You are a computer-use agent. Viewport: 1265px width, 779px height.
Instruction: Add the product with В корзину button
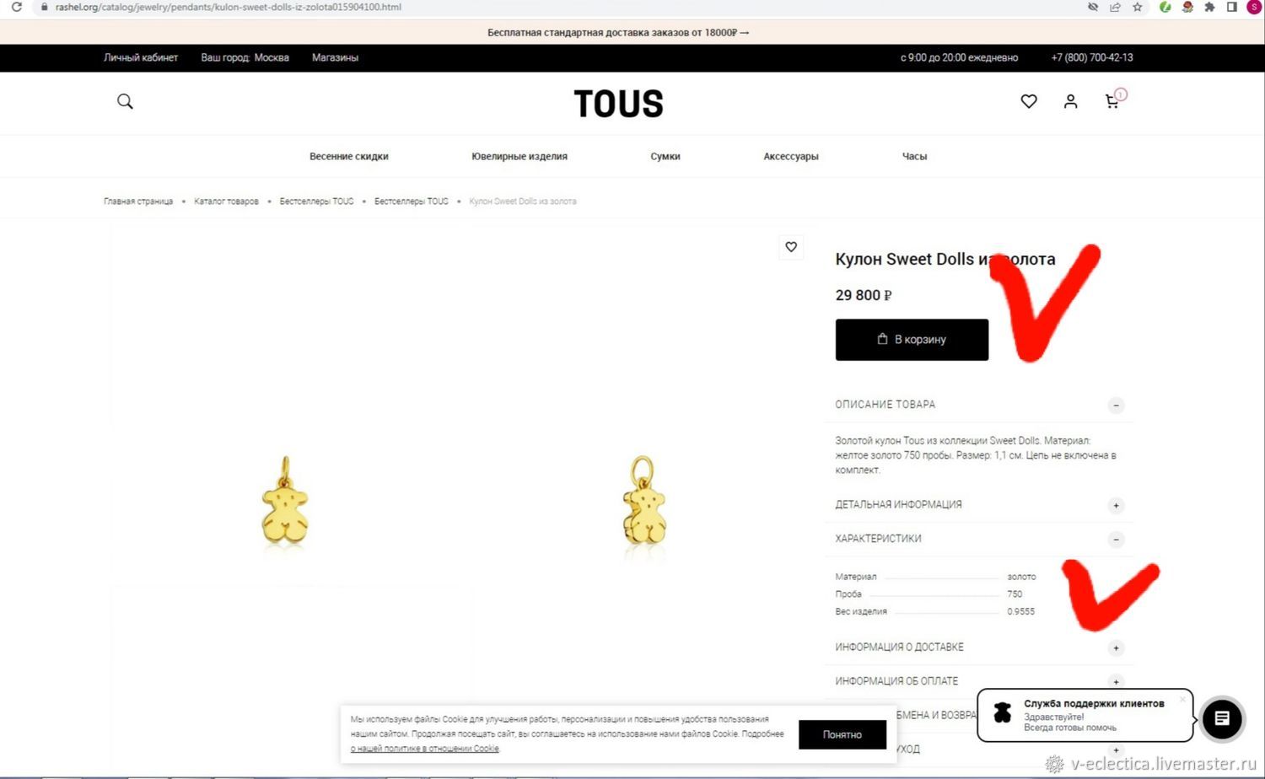click(x=912, y=340)
